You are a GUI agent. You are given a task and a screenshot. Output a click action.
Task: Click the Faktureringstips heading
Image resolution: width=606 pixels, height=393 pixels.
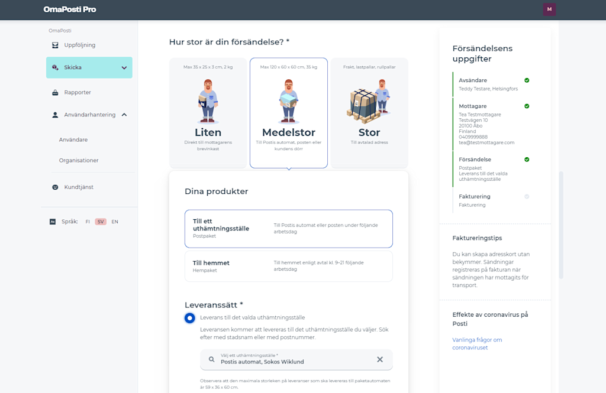(478, 238)
